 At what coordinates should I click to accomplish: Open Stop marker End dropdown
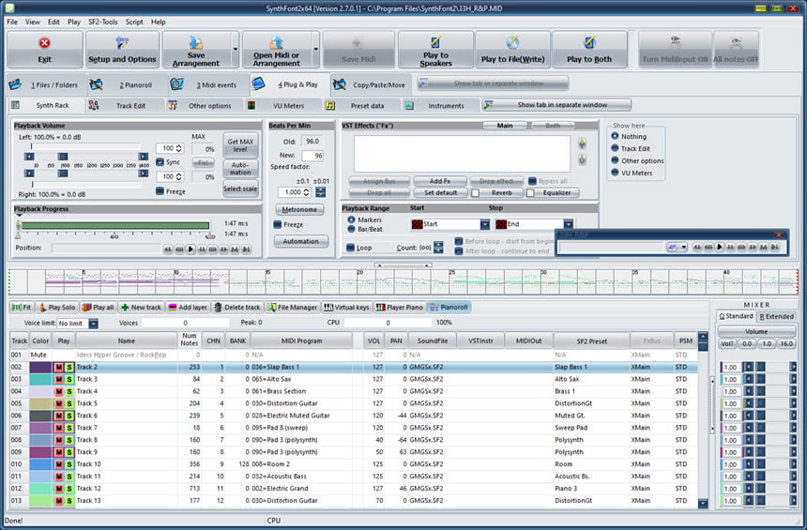569,224
